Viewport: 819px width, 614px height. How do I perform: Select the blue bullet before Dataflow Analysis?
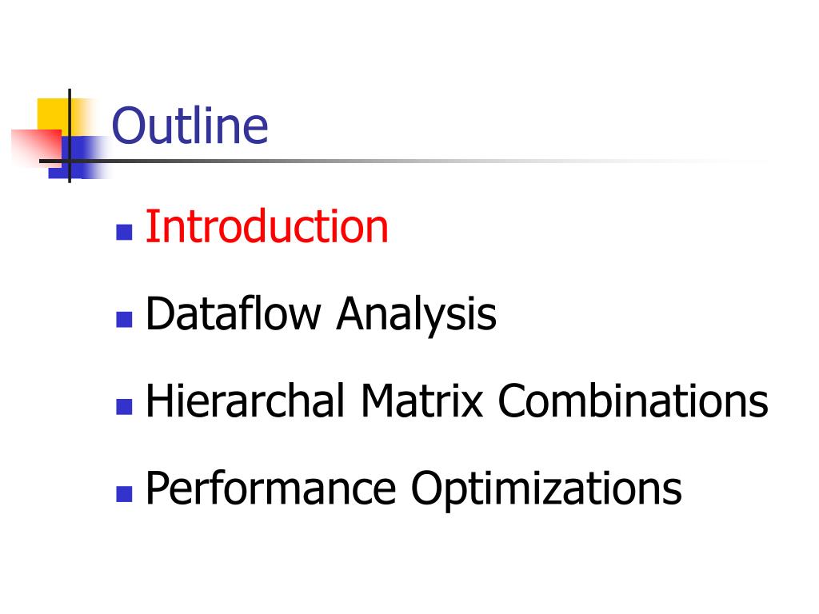124,320
